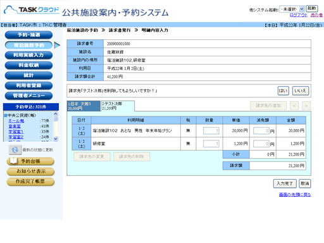Decline deletion with いいえ button
The image size is (324, 243).
click(x=301, y=90)
